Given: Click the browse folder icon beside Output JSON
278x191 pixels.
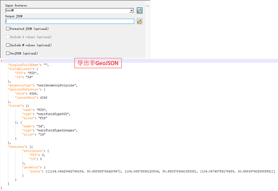Looking at the screenshot, I should 139,22.
